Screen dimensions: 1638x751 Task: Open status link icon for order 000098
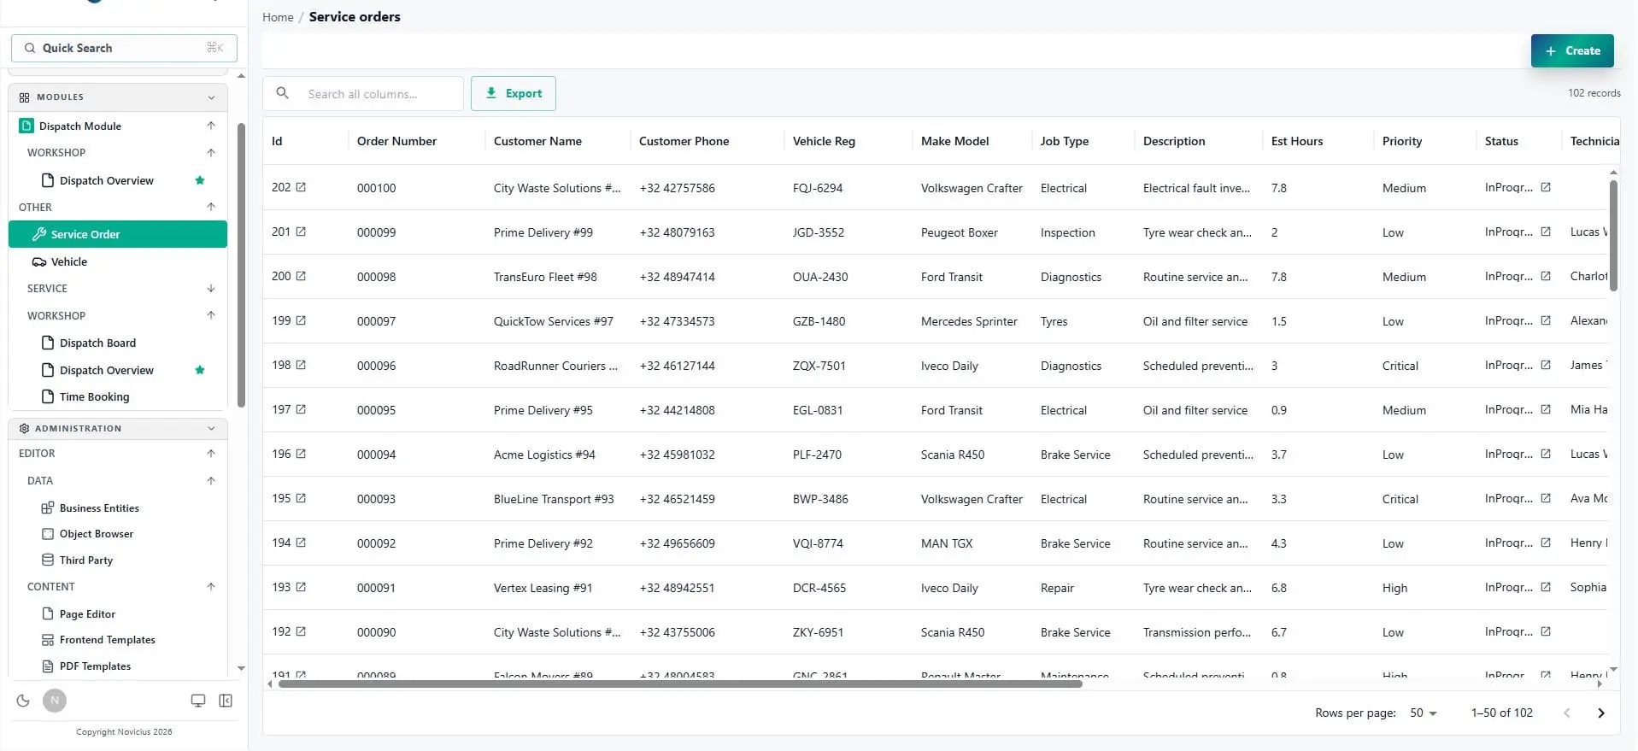coord(1546,276)
